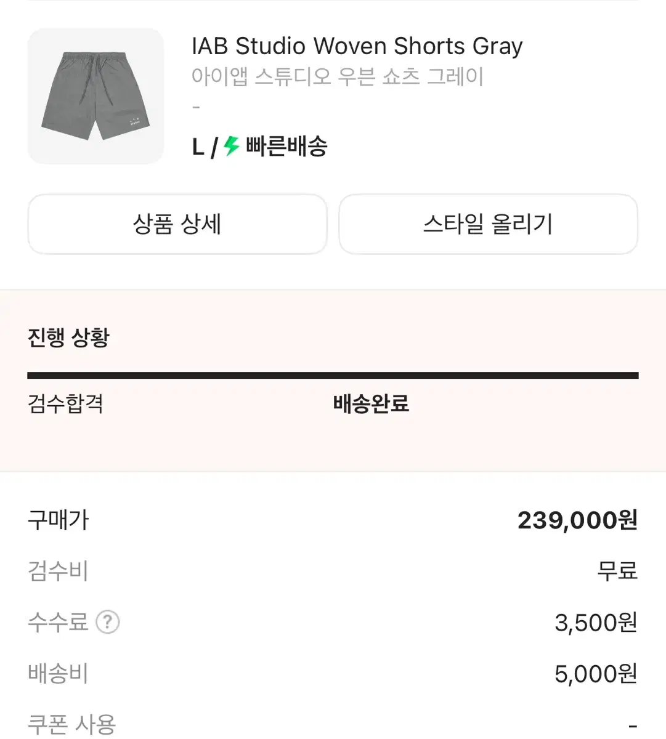
Task: Select the 배송완료 status step
Action: (371, 404)
